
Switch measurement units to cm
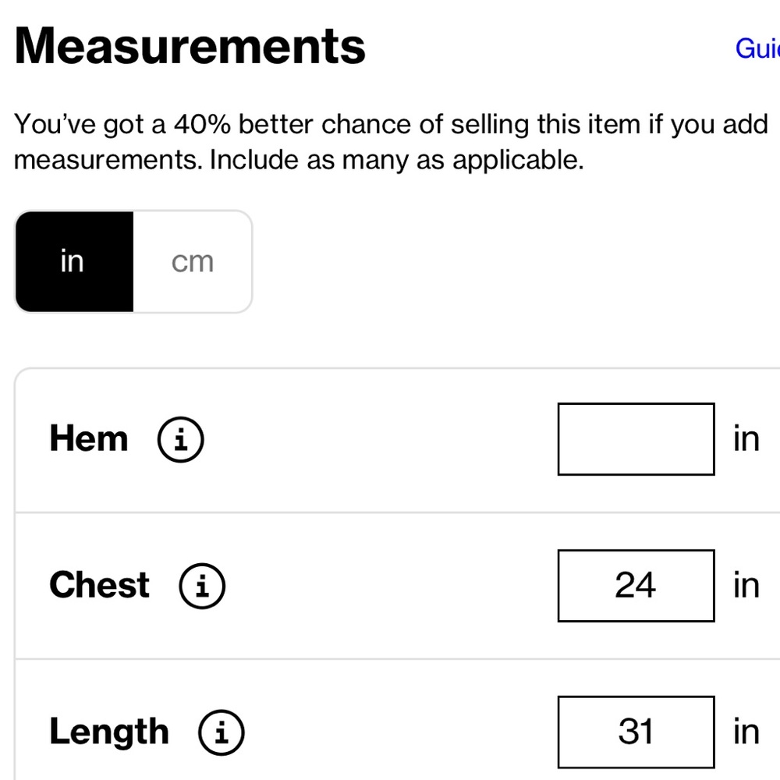coord(193,261)
